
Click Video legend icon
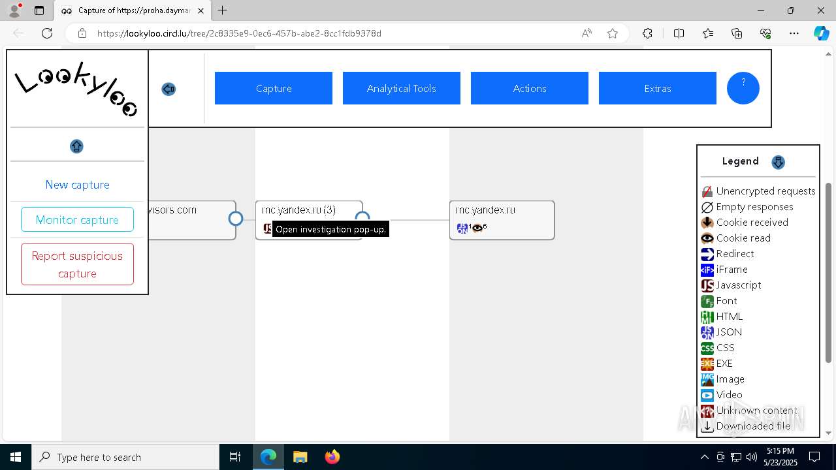pyautogui.click(x=707, y=395)
